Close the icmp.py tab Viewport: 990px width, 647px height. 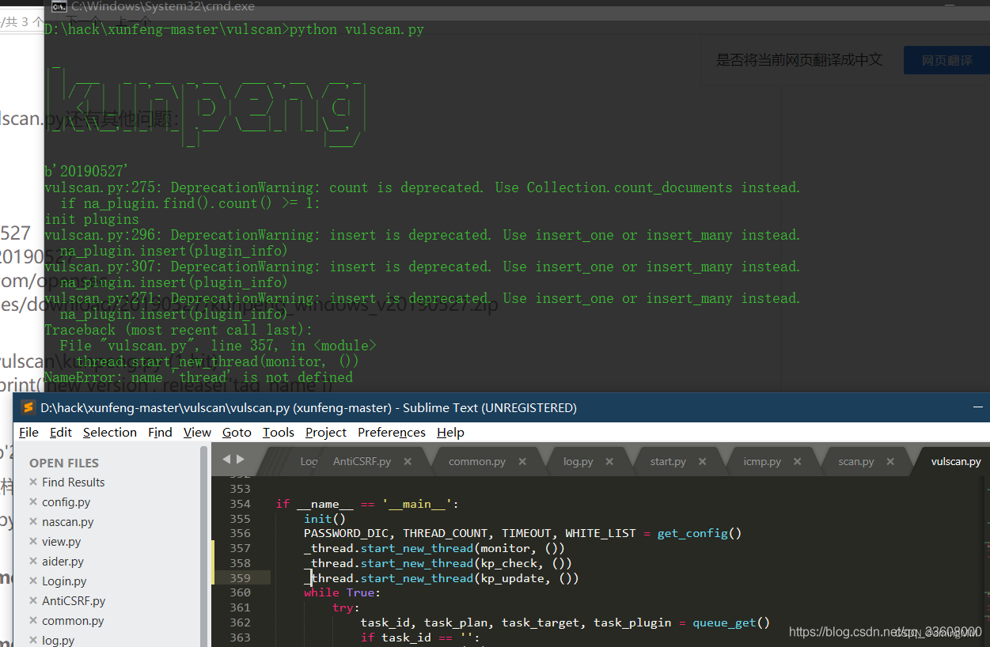tap(798, 461)
